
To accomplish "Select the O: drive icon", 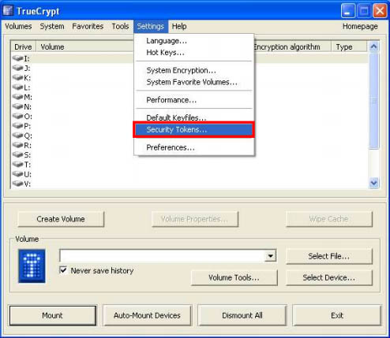I will [17, 116].
